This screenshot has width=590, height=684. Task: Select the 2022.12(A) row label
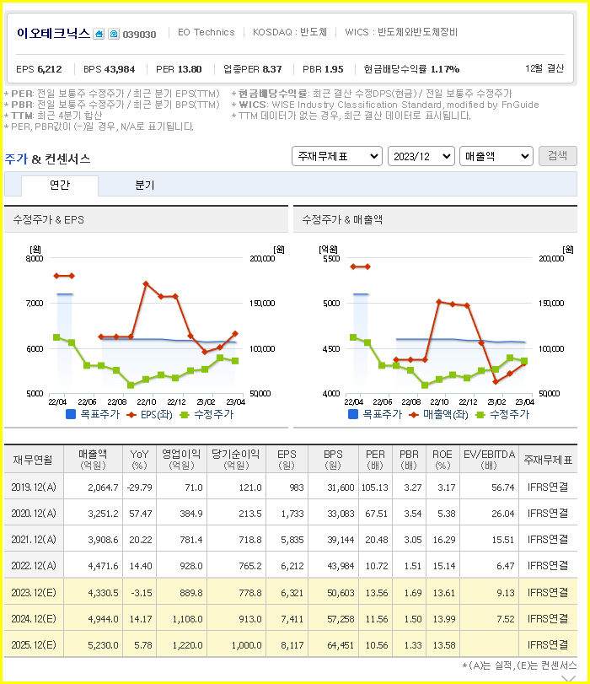(34, 566)
